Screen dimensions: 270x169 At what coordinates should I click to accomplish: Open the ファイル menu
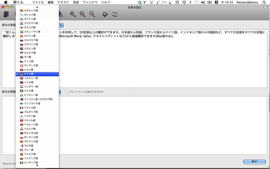point(38,2)
